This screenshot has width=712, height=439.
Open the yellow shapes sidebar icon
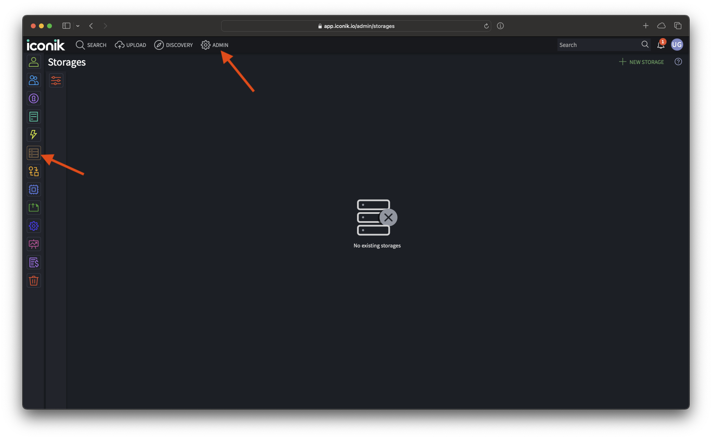[34, 171]
